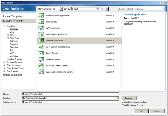
Task: Switch to medium icons view
Action: point(106,9)
